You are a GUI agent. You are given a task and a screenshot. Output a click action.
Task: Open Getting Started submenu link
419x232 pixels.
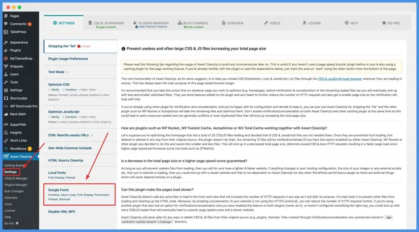click(x=14, y=165)
